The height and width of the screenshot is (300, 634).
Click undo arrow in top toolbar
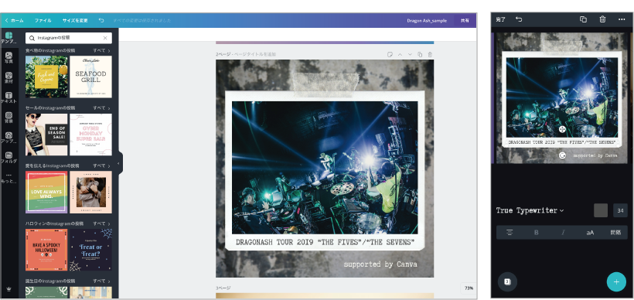[101, 20]
